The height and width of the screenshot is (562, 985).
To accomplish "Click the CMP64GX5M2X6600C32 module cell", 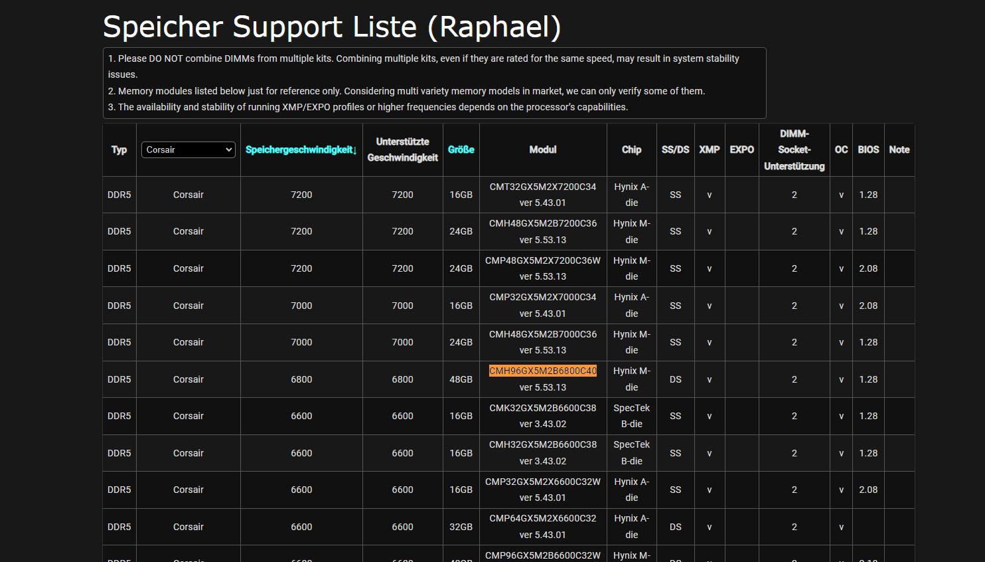I will click(x=543, y=526).
